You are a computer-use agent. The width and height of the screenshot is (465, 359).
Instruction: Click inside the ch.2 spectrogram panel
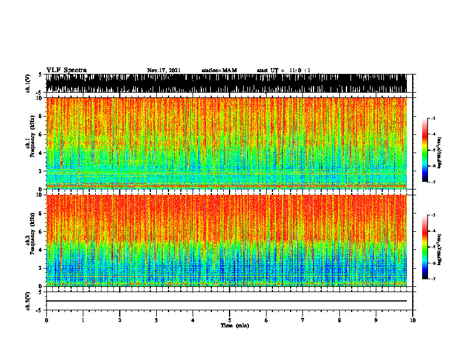pyautogui.click(x=227, y=241)
